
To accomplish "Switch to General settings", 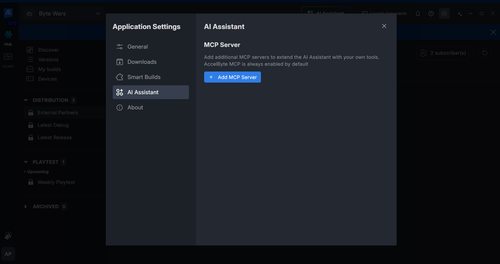I will (137, 46).
